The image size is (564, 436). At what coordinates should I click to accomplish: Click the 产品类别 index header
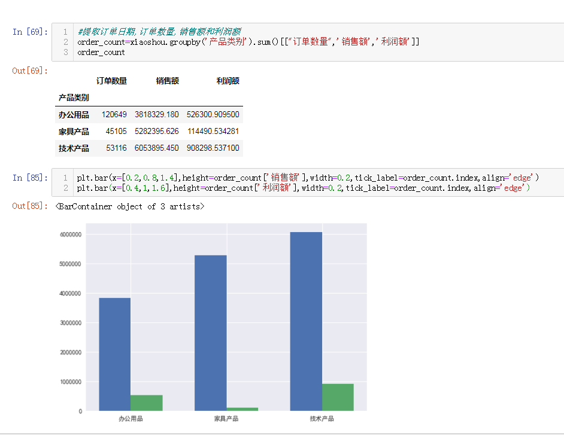(x=74, y=97)
